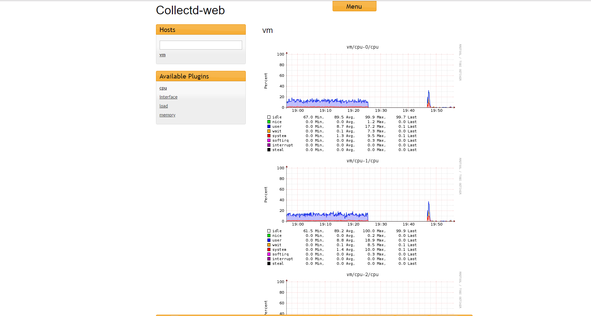Click the purple interrupt swatch in cpu-1 legend
Image resolution: width=591 pixels, height=316 pixels.
(x=269, y=259)
